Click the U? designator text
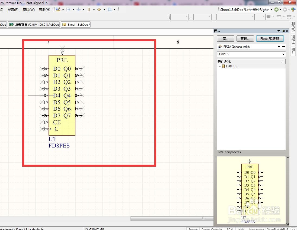 point(52,139)
